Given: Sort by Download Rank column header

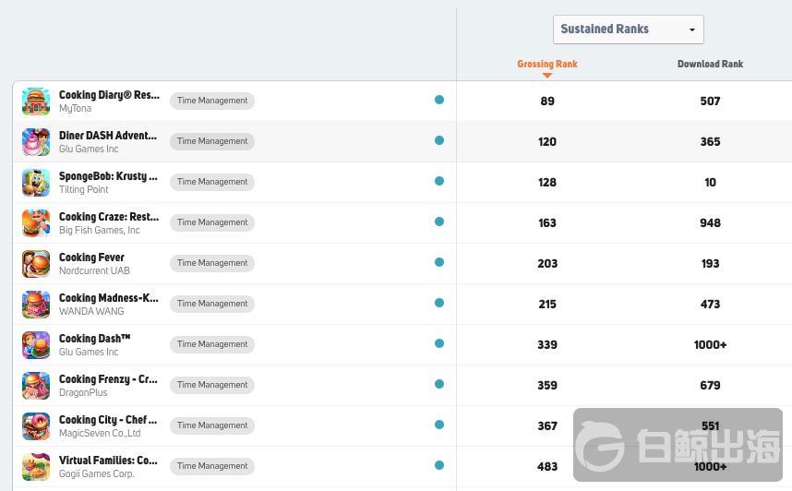Looking at the screenshot, I should point(710,64).
